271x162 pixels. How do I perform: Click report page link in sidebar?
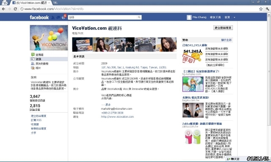[39, 129]
